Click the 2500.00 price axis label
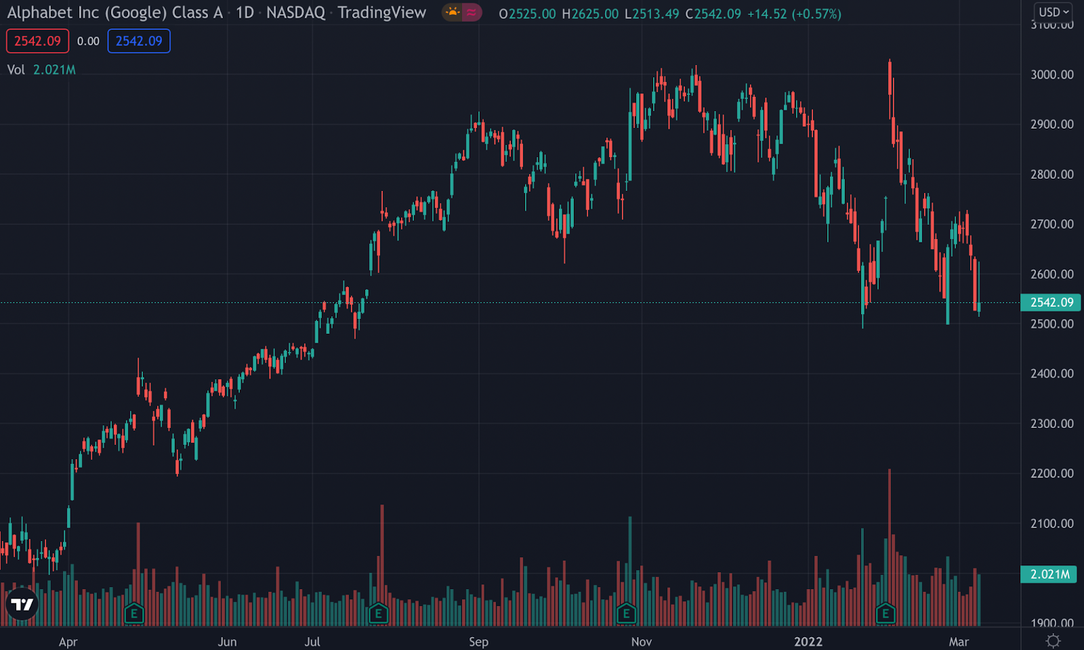Image resolution: width=1084 pixels, height=650 pixels. coord(1052,324)
